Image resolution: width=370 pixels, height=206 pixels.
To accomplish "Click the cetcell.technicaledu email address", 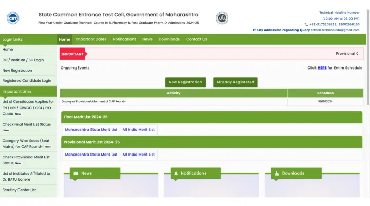I will coord(335,30).
